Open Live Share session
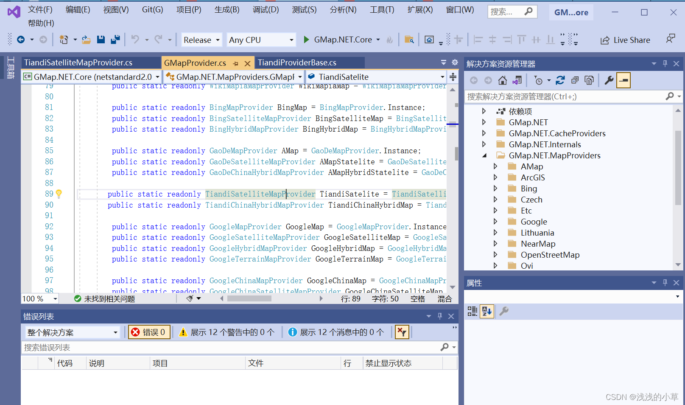Screen dimensions: 685x405 (625, 40)
